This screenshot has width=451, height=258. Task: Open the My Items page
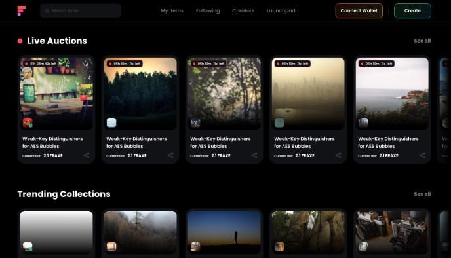(x=172, y=10)
